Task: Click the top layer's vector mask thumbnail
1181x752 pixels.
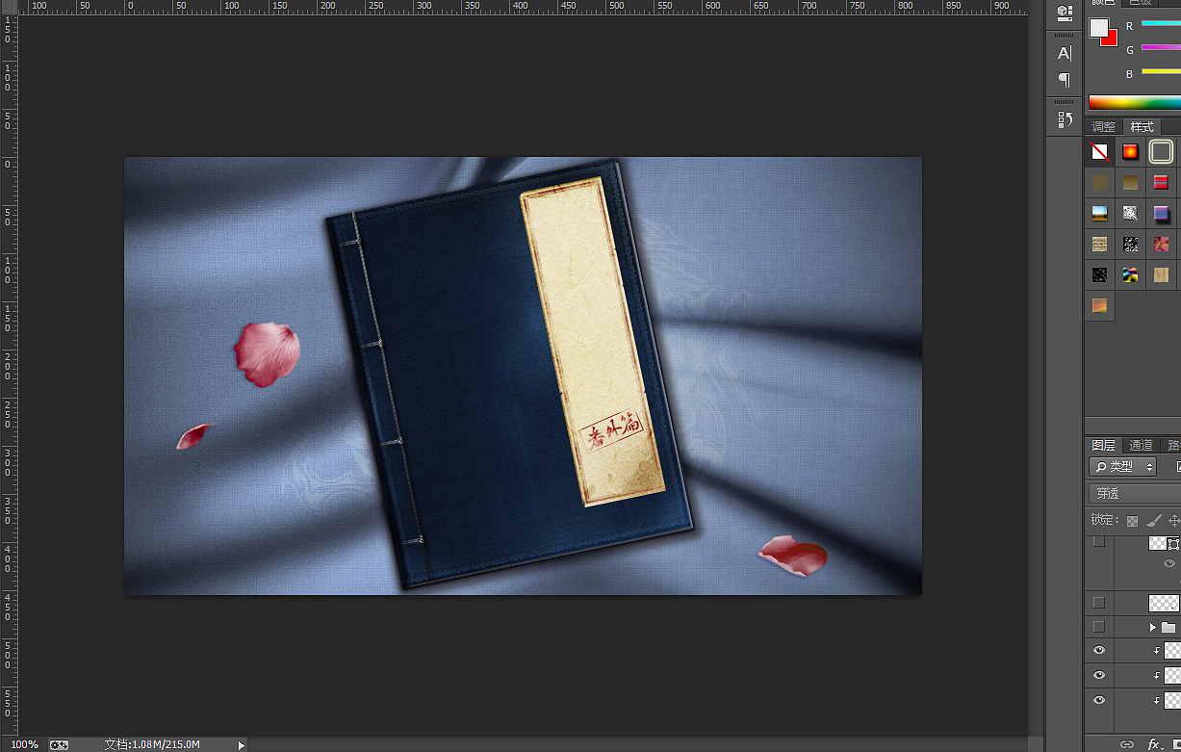Action: click(1173, 544)
